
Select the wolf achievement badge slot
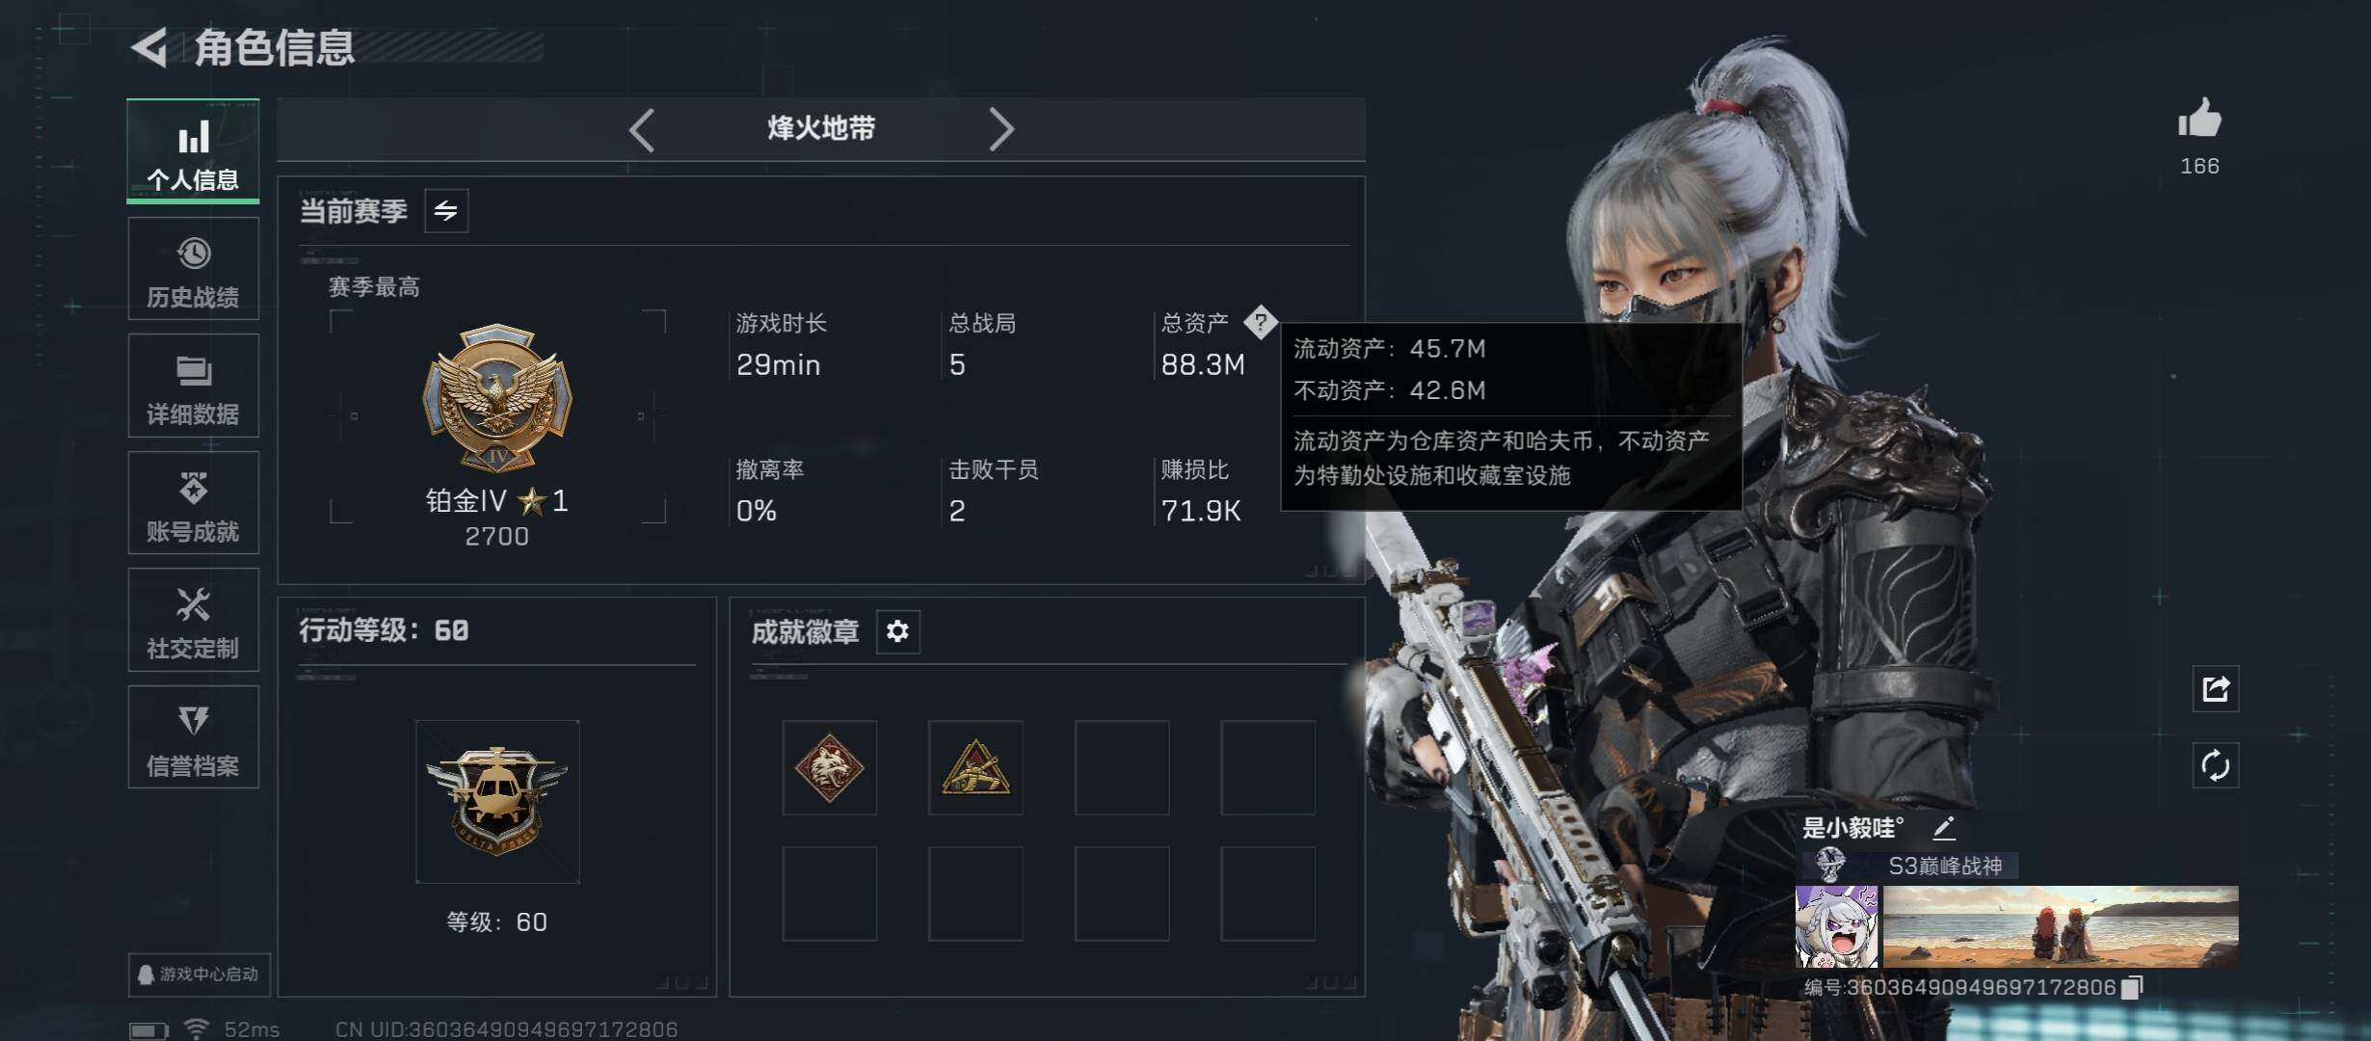point(829,767)
